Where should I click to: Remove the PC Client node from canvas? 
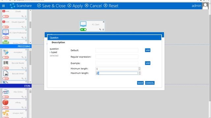(104, 22)
